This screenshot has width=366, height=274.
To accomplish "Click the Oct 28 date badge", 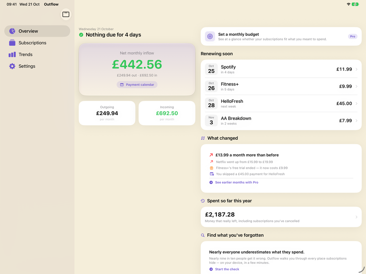I will tap(211, 103).
